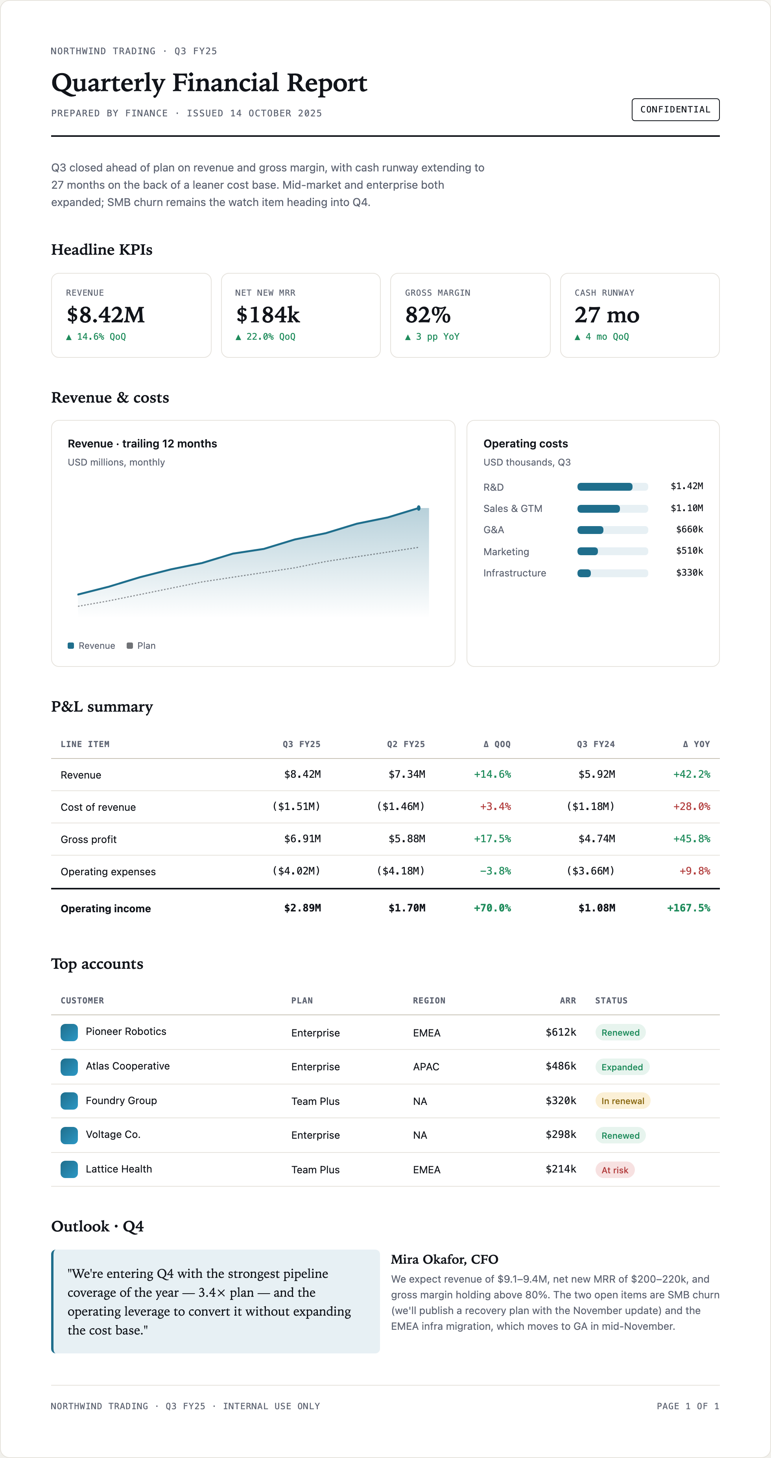
Task: Click the Renewed status pill for Voltage Co.
Action: coord(620,1136)
